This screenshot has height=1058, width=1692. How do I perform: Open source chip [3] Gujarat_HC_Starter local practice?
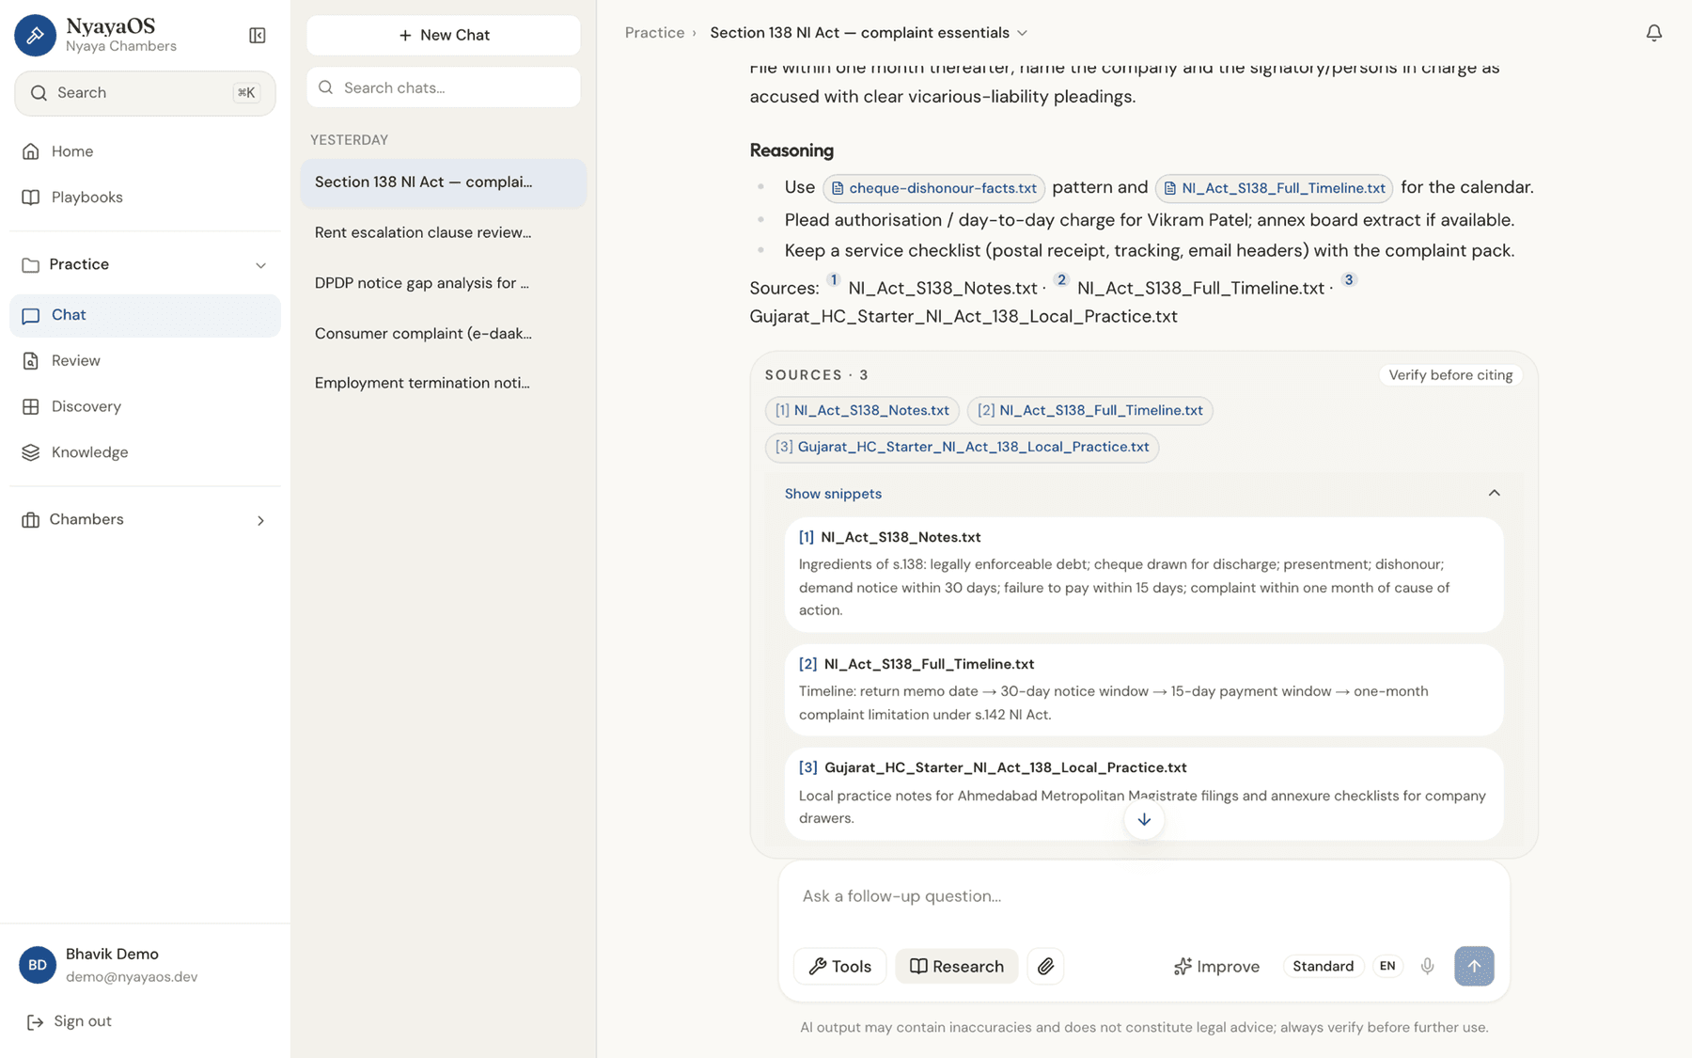(x=962, y=447)
